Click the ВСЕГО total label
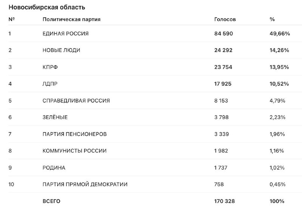 pos(51,201)
